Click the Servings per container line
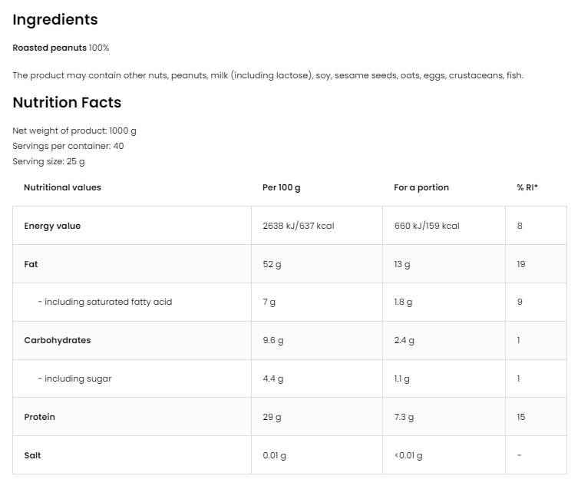This screenshot has width=581, height=486. coord(68,146)
